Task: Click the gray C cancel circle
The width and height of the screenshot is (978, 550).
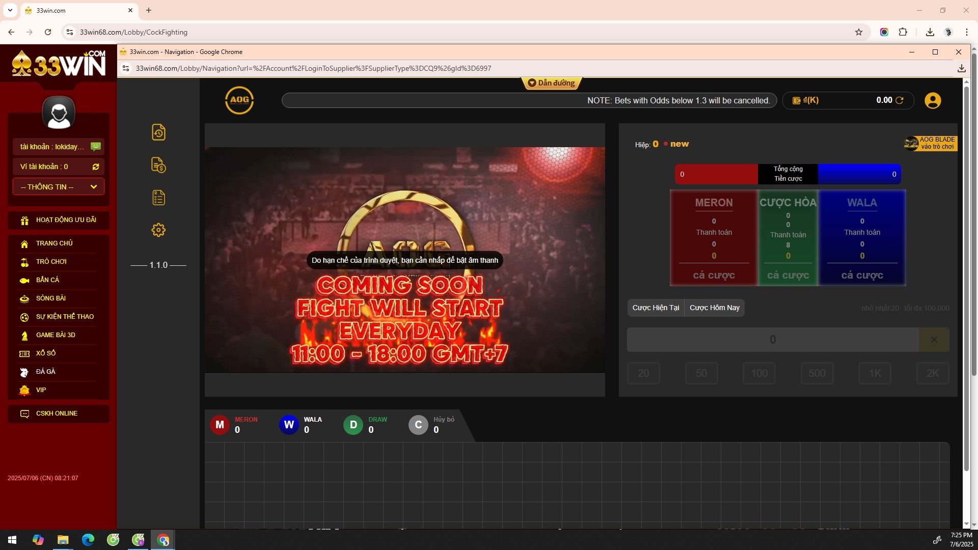Action: coord(418,425)
